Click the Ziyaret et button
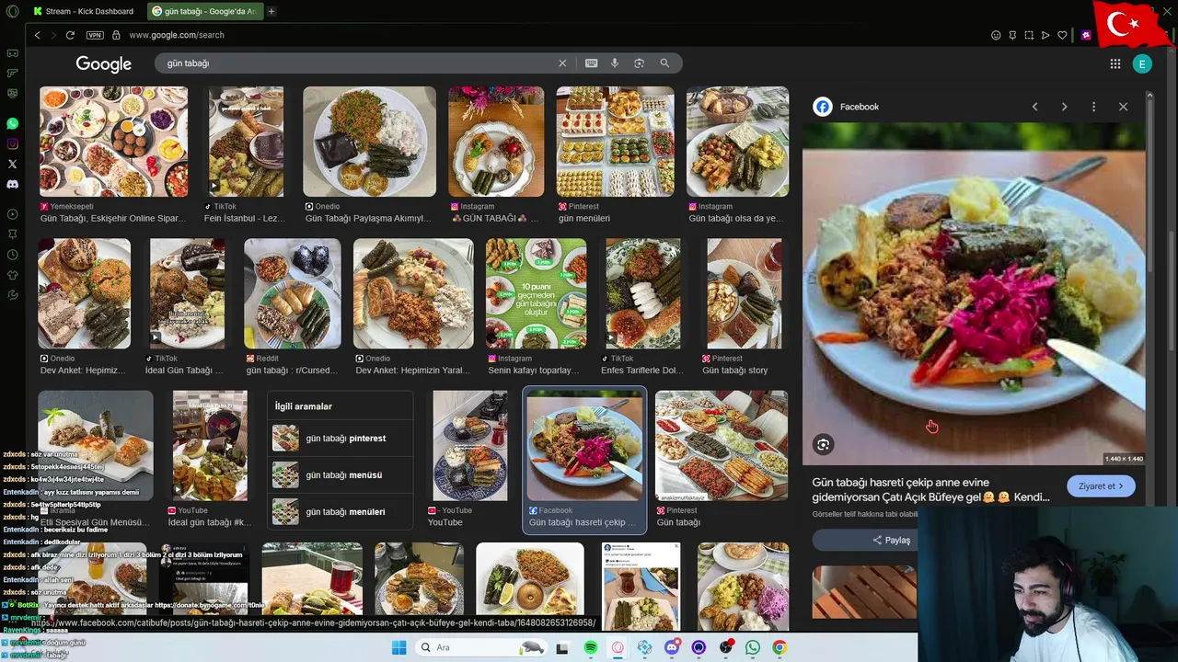Viewport: 1178px width, 662px height. click(x=1101, y=486)
